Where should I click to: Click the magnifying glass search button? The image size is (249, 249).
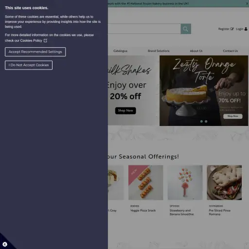pos(186,29)
